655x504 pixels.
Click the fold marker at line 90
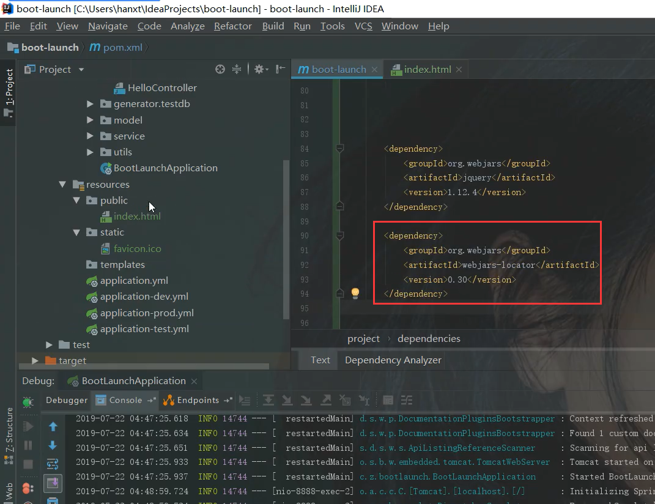340,235
